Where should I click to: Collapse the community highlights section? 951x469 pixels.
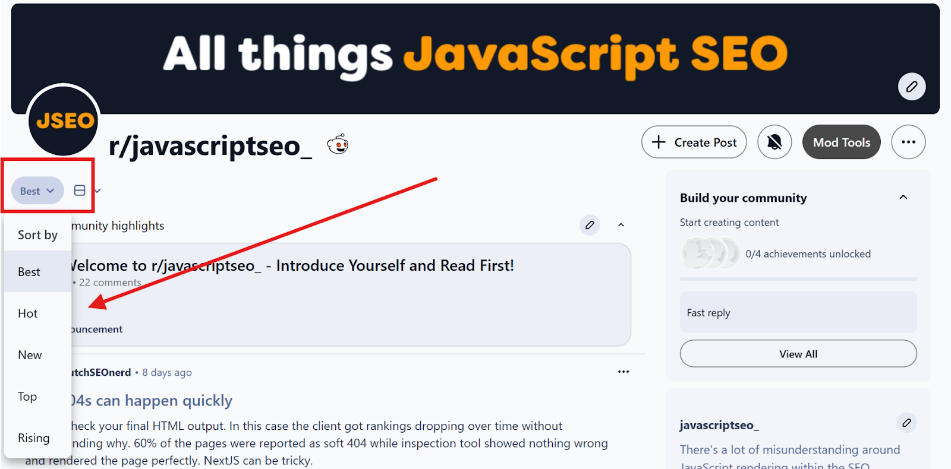(x=621, y=225)
